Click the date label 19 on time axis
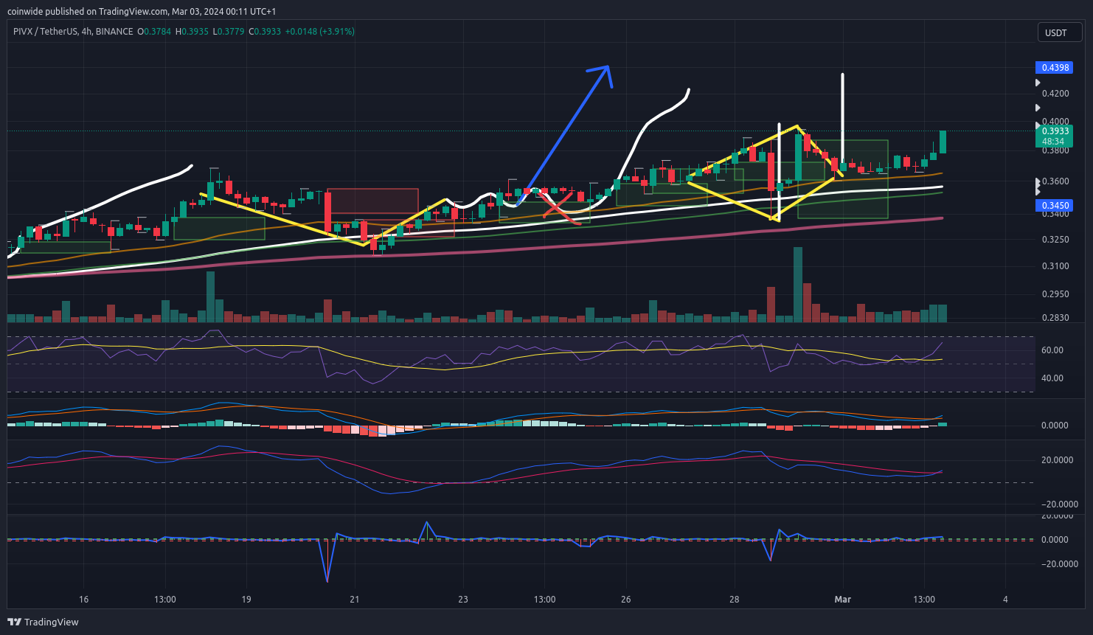This screenshot has width=1093, height=635. tap(246, 600)
